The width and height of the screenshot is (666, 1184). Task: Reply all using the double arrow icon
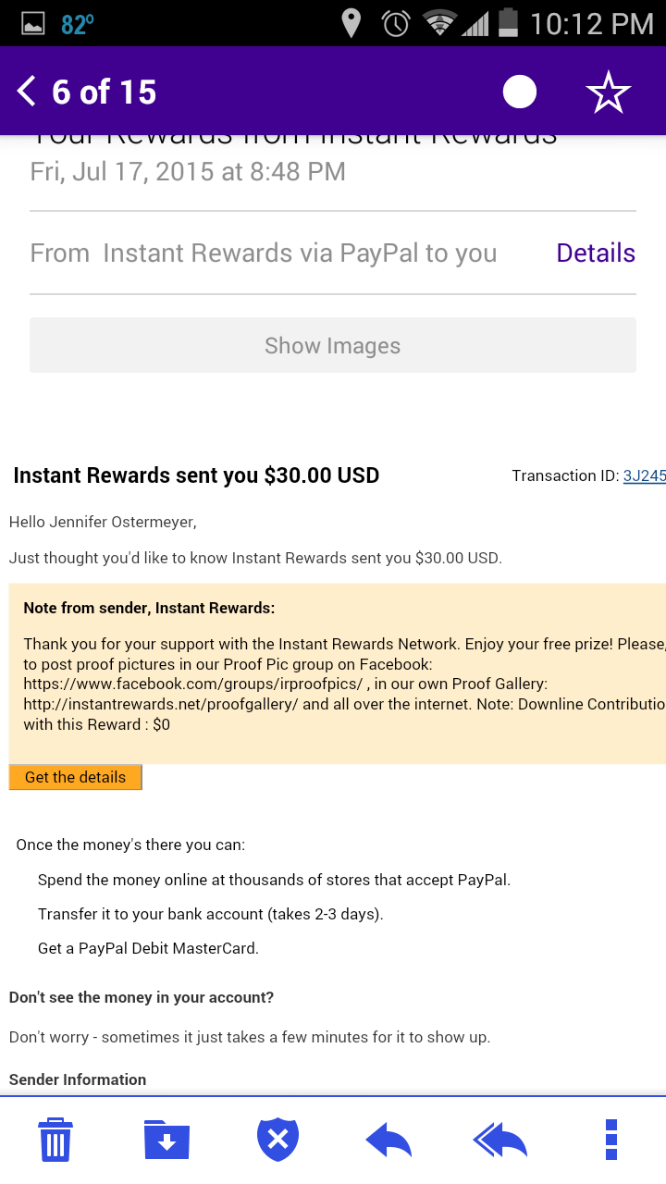pyautogui.click(x=499, y=1140)
